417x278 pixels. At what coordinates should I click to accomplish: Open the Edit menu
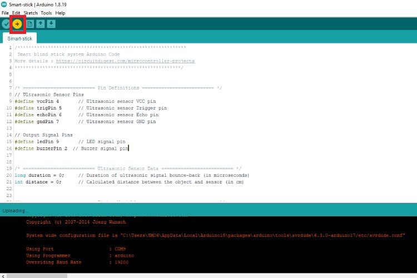pos(16,13)
